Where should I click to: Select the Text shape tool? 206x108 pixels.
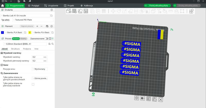[x=159, y=11]
